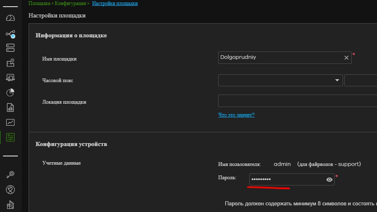Select the green configuration sliders sidebar icon
The image size is (377, 212).
(x=10, y=137)
